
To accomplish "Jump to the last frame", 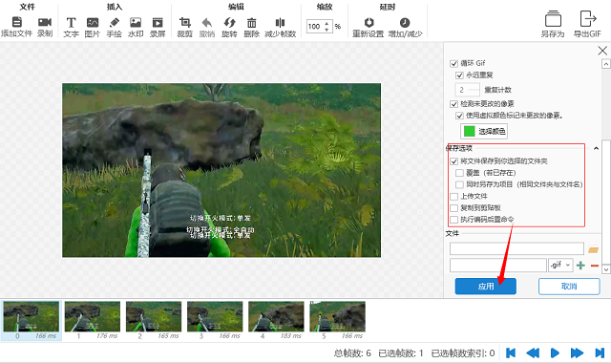I will click(600, 352).
